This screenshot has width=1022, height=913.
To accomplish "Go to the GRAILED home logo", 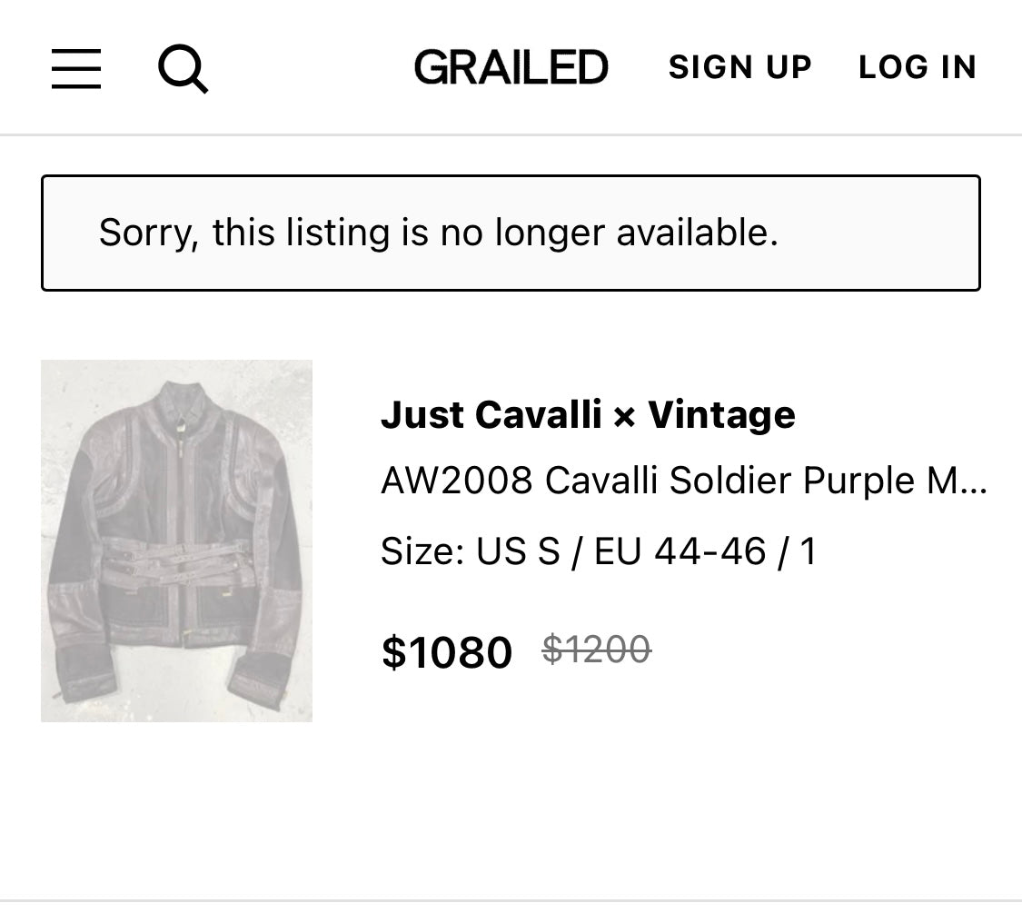I will (x=511, y=68).
